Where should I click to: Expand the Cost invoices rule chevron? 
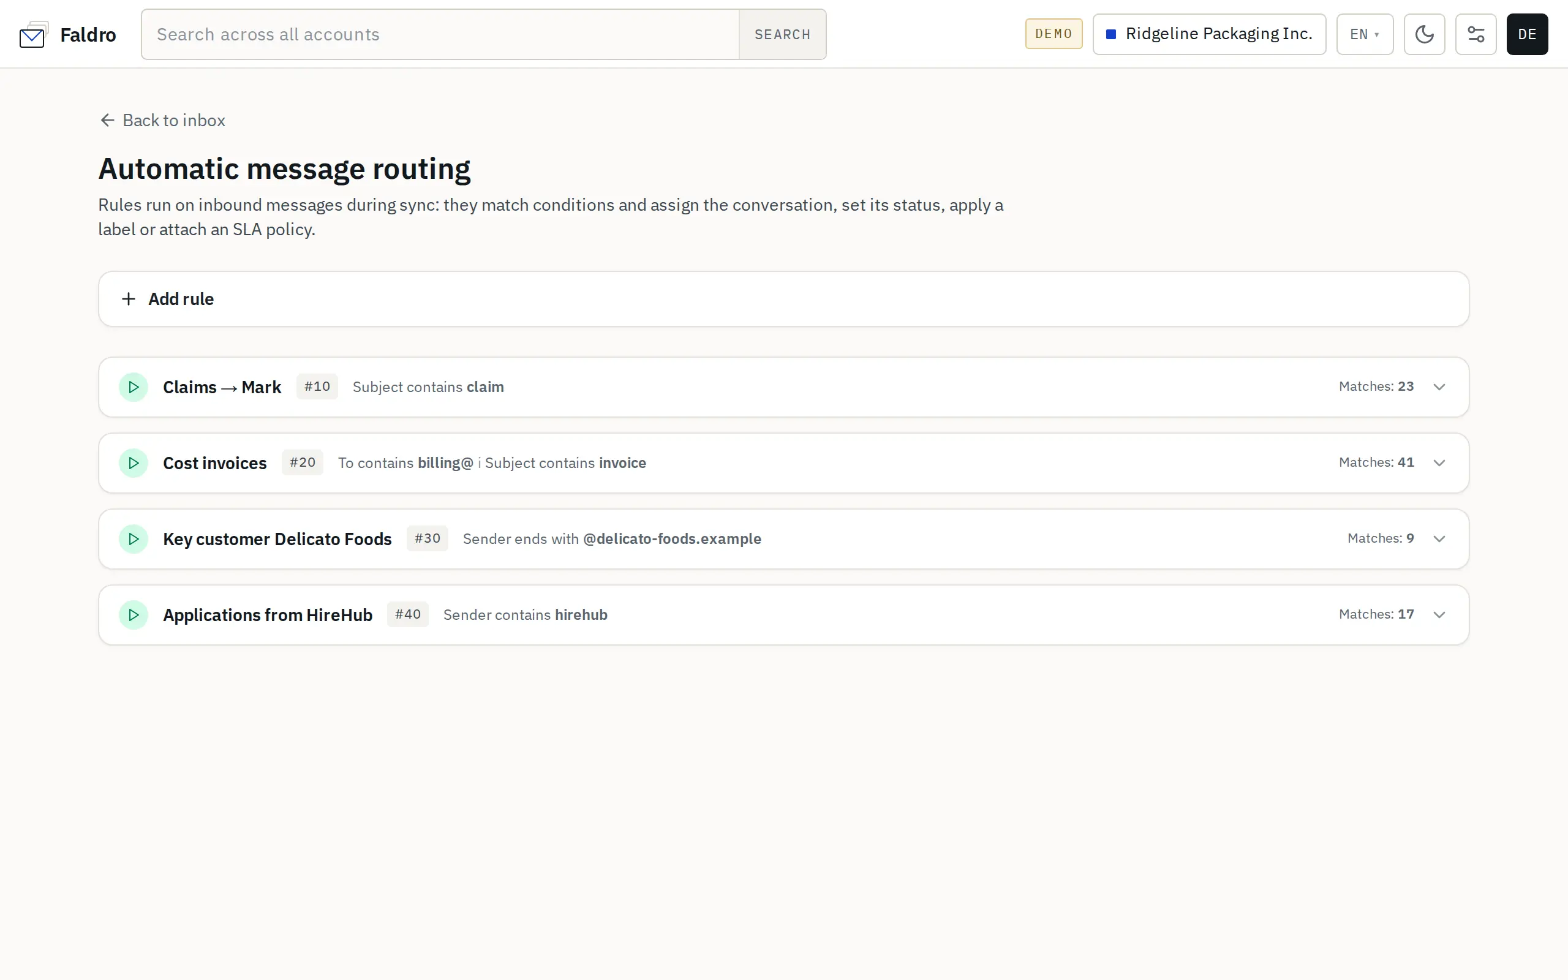pyautogui.click(x=1439, y=463)
